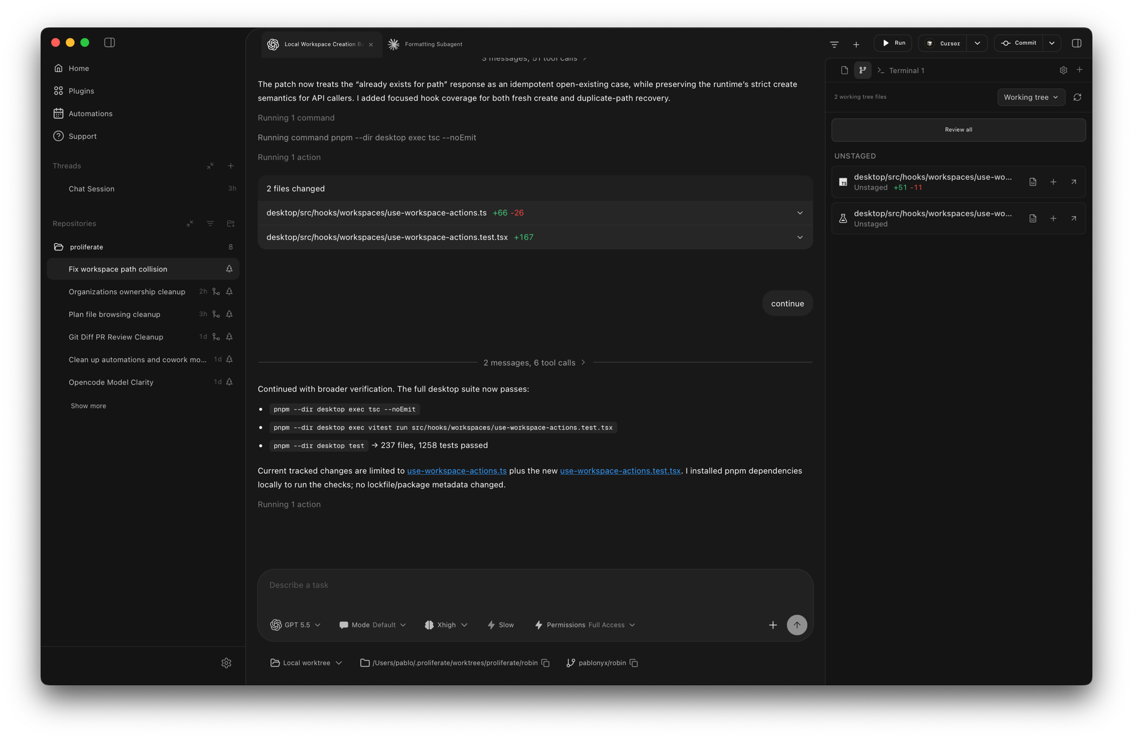Open use-workspace-actions.ts link in message
This screenshot has height=739, width=1133.
[x=457, y=471]
